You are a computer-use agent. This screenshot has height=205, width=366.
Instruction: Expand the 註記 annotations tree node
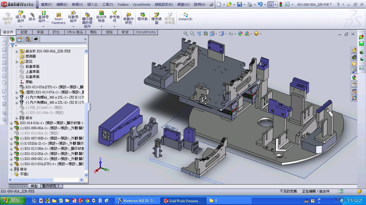tap(17, 61)
